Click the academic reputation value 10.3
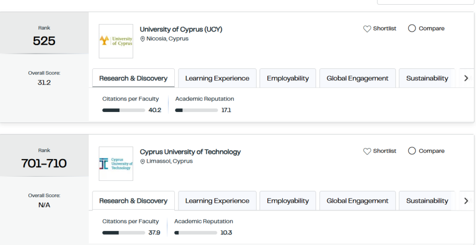 (x=226, y=233)
